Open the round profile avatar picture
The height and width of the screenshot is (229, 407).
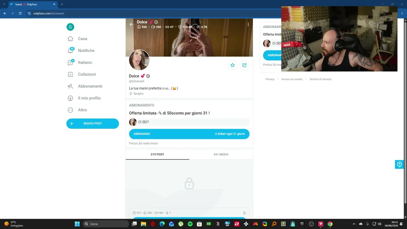(x=139, y=60)
